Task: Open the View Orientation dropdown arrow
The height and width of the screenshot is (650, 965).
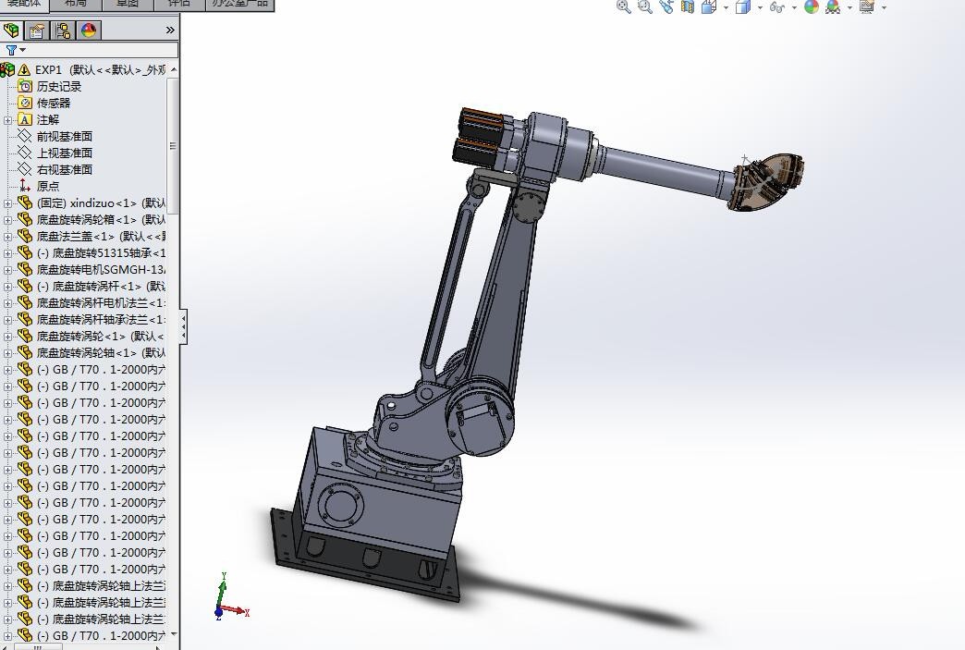Action: point(727,7)
